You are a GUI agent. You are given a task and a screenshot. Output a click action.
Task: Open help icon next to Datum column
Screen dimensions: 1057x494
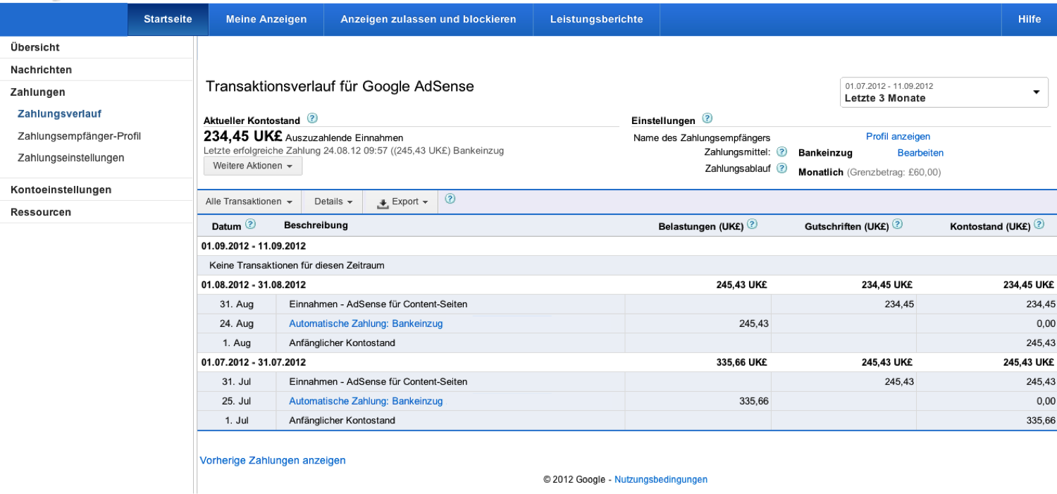tap(250, 225)
